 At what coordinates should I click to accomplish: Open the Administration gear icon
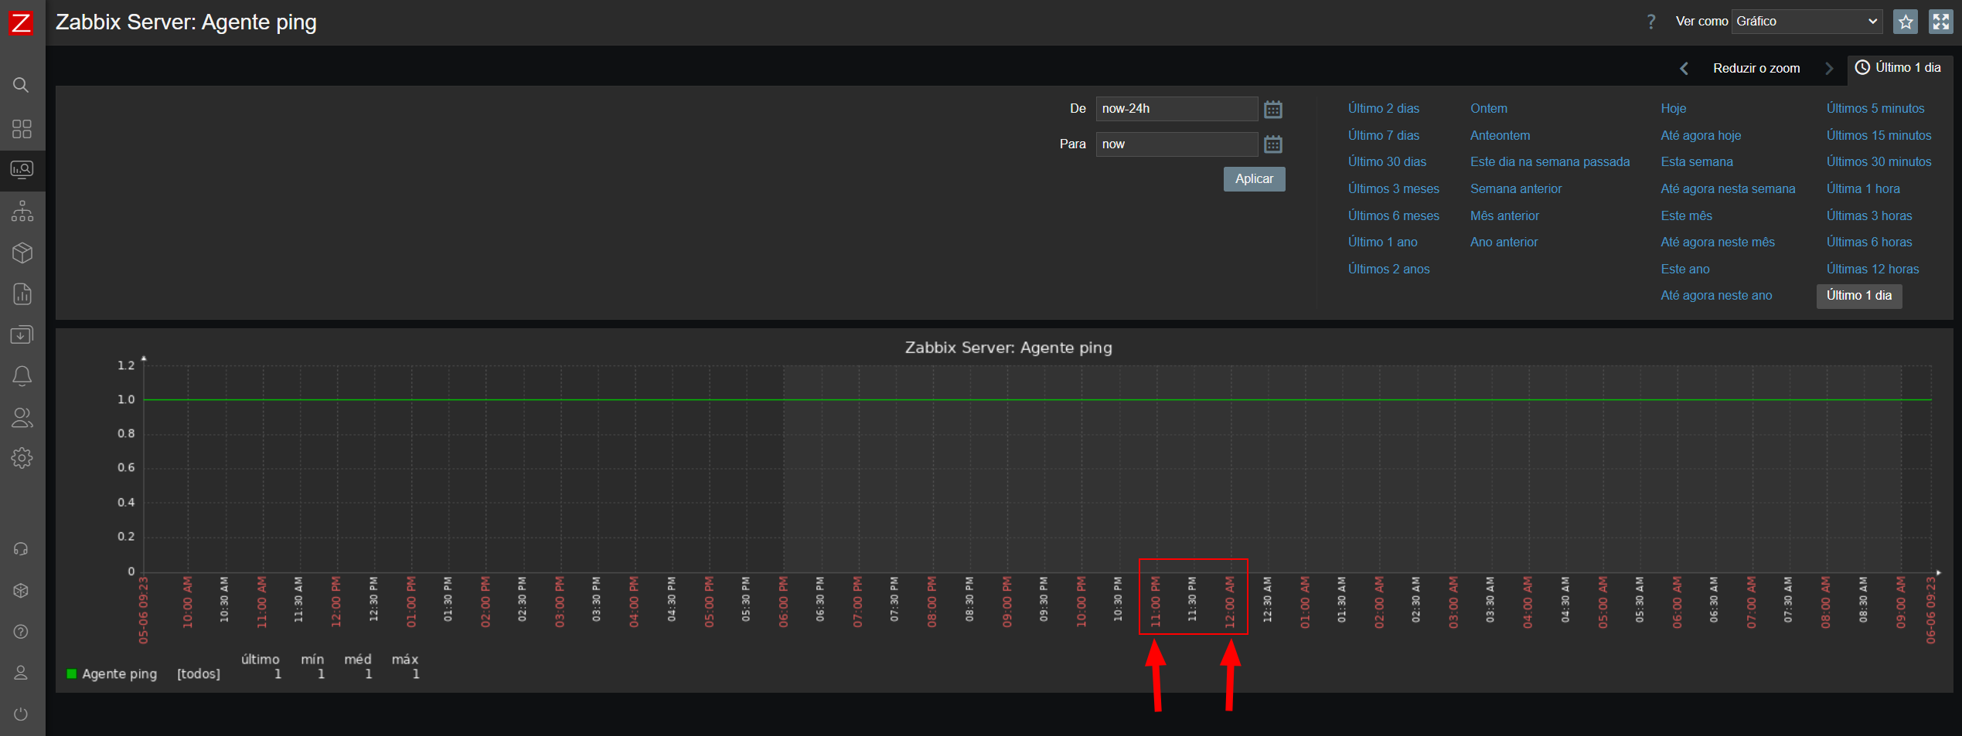(x=22, y=458)
